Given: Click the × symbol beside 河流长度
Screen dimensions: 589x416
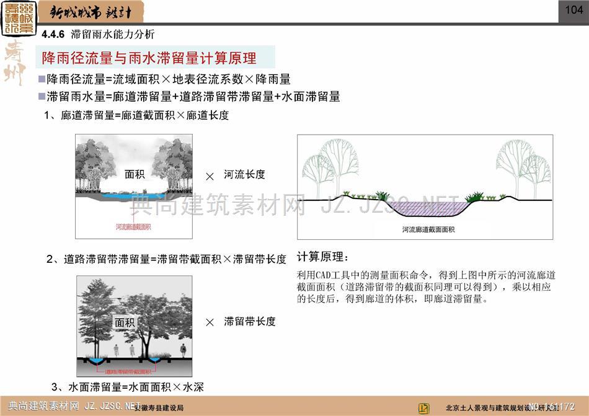Looking at the screenshot, I should click(210, 177).
